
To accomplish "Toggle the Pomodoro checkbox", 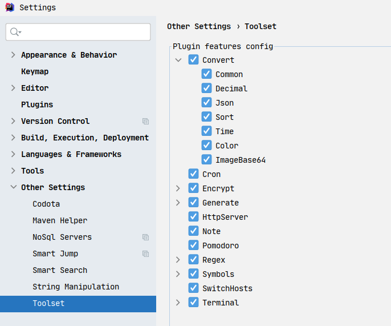I will [194, 245].
